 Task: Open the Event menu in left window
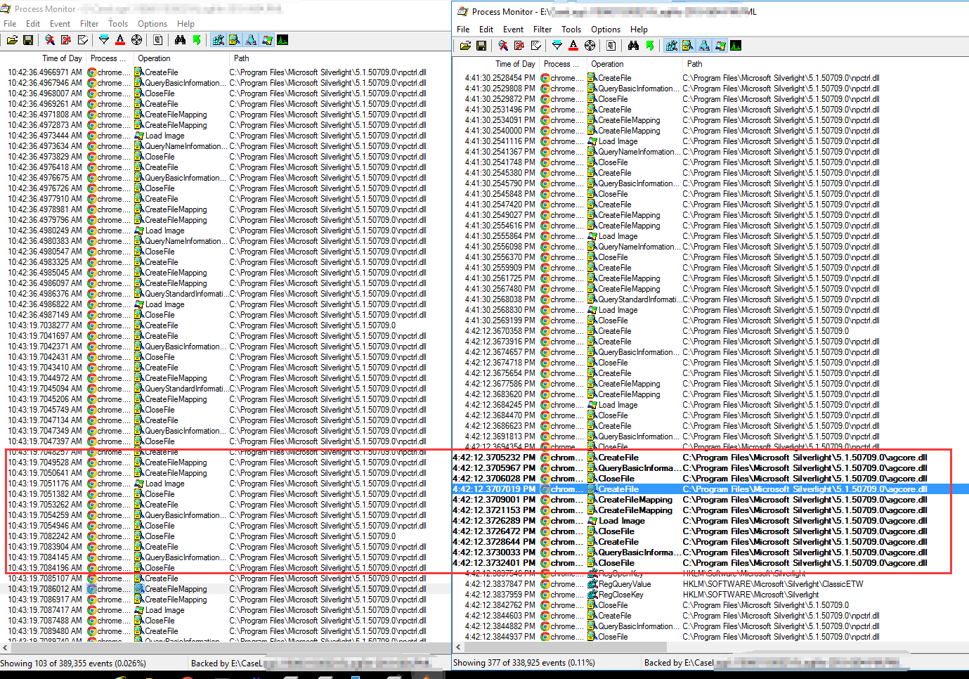click(60, 24)
